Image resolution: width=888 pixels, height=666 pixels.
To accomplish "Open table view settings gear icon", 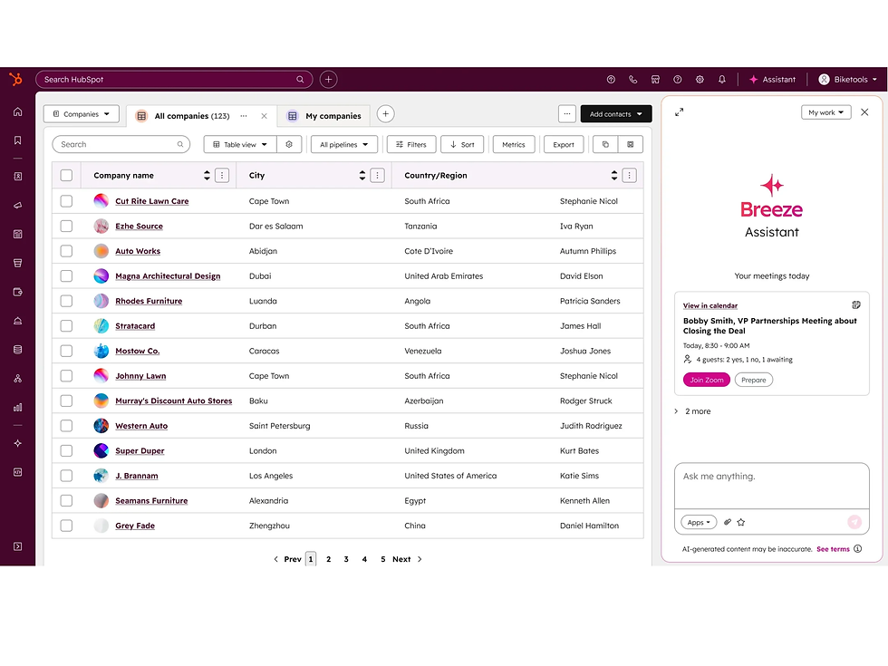I will 289,144.
